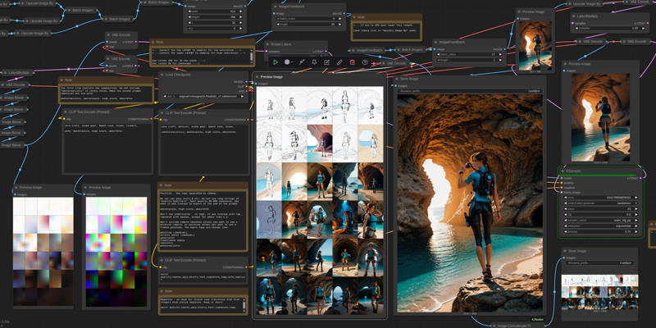656x328 pixels.
Task: Click the model input slot on KSampler
Action: coord(561,178)
